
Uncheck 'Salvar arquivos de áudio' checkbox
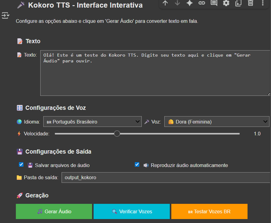(21, 165)
